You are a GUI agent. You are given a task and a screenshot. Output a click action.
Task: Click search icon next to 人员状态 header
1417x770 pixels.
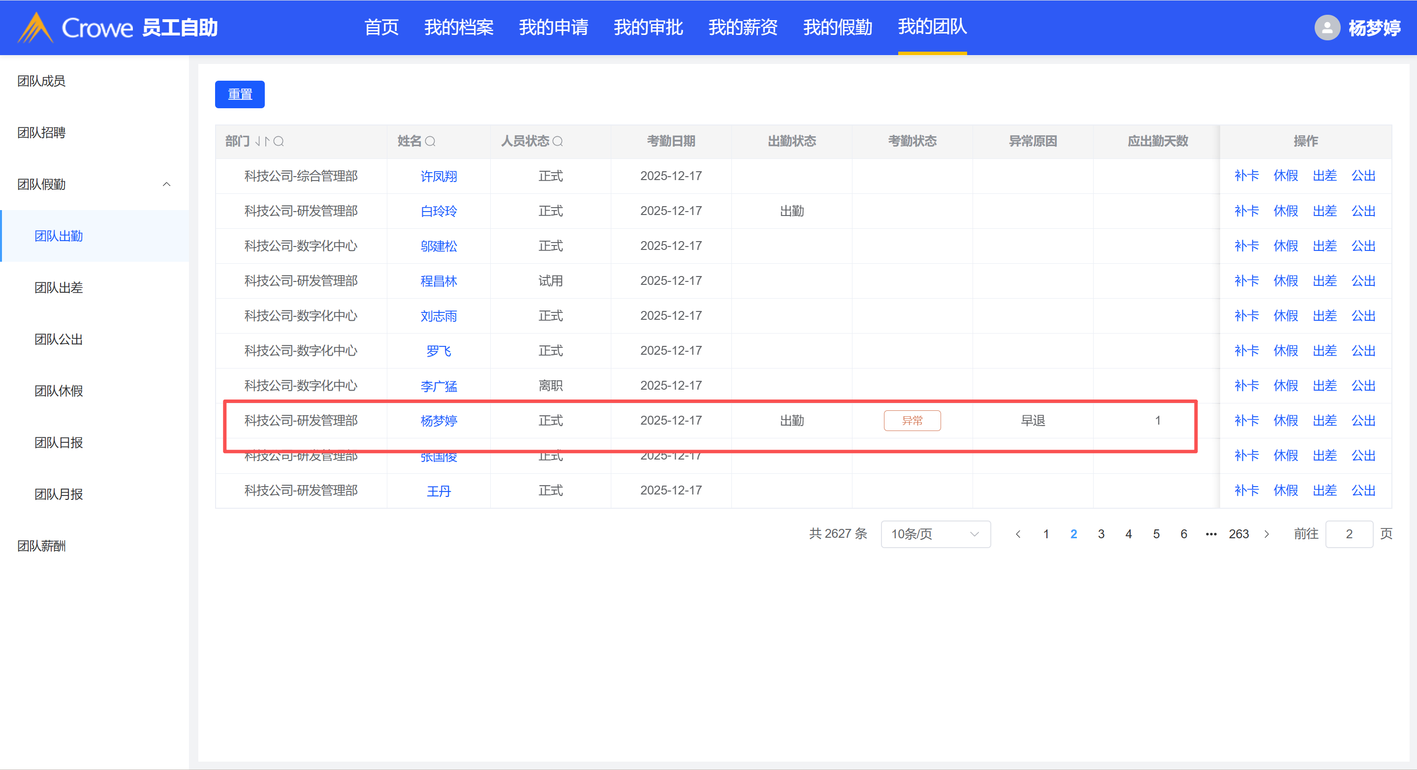tap(557, 141)
